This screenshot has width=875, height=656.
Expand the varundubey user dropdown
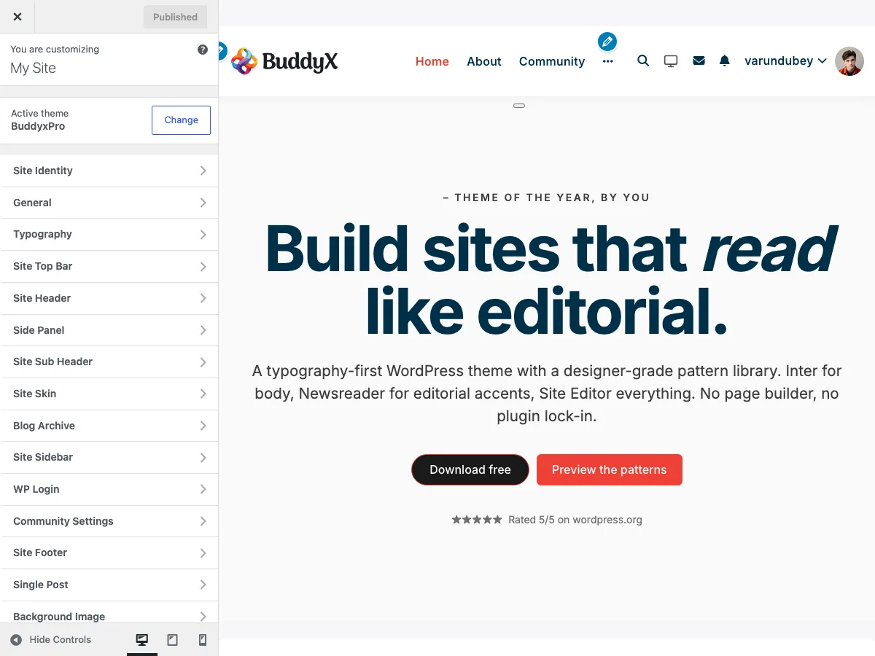point(785,61)
